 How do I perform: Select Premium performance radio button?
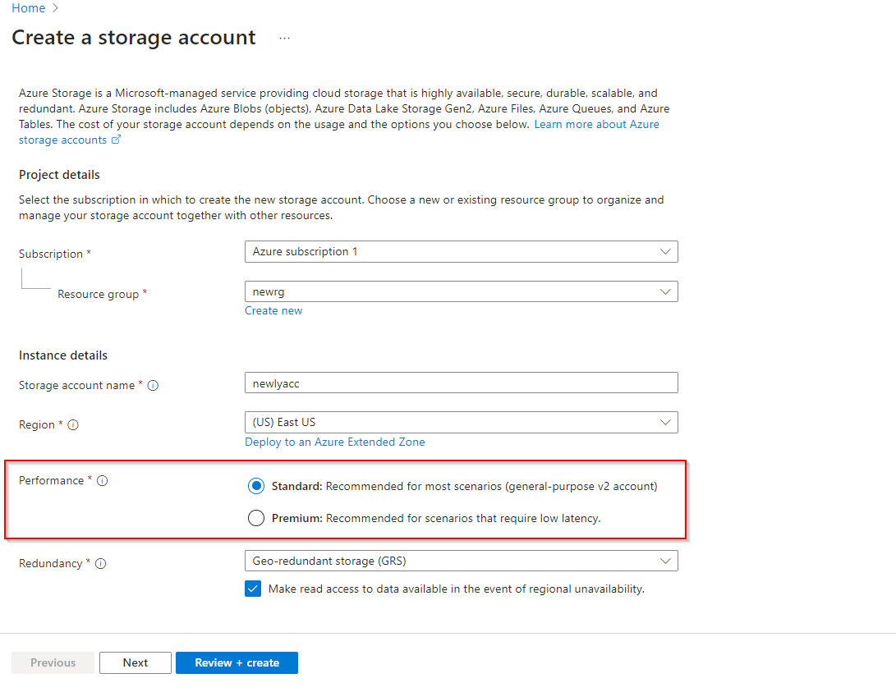click(256, 518)
